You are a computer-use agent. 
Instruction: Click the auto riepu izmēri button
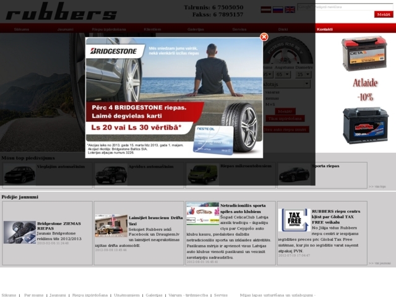[286, 129]
